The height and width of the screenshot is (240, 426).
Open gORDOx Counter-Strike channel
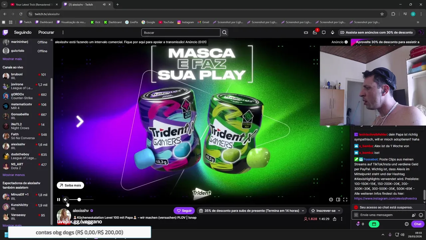tap(26, 96)
